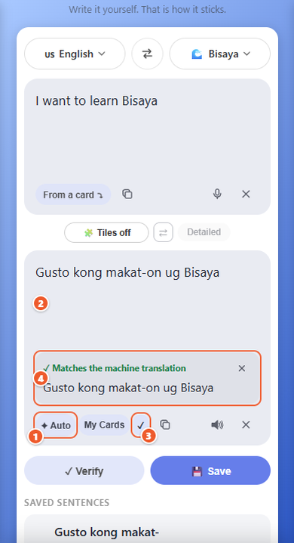Copy the Bisaya translation text

pos(165,425)
